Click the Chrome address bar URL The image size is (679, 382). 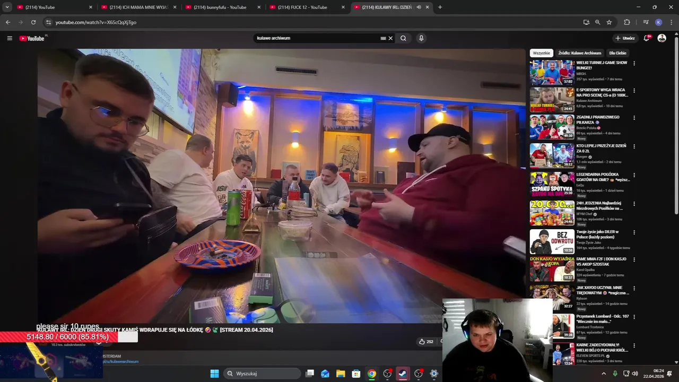coord(96,22)
